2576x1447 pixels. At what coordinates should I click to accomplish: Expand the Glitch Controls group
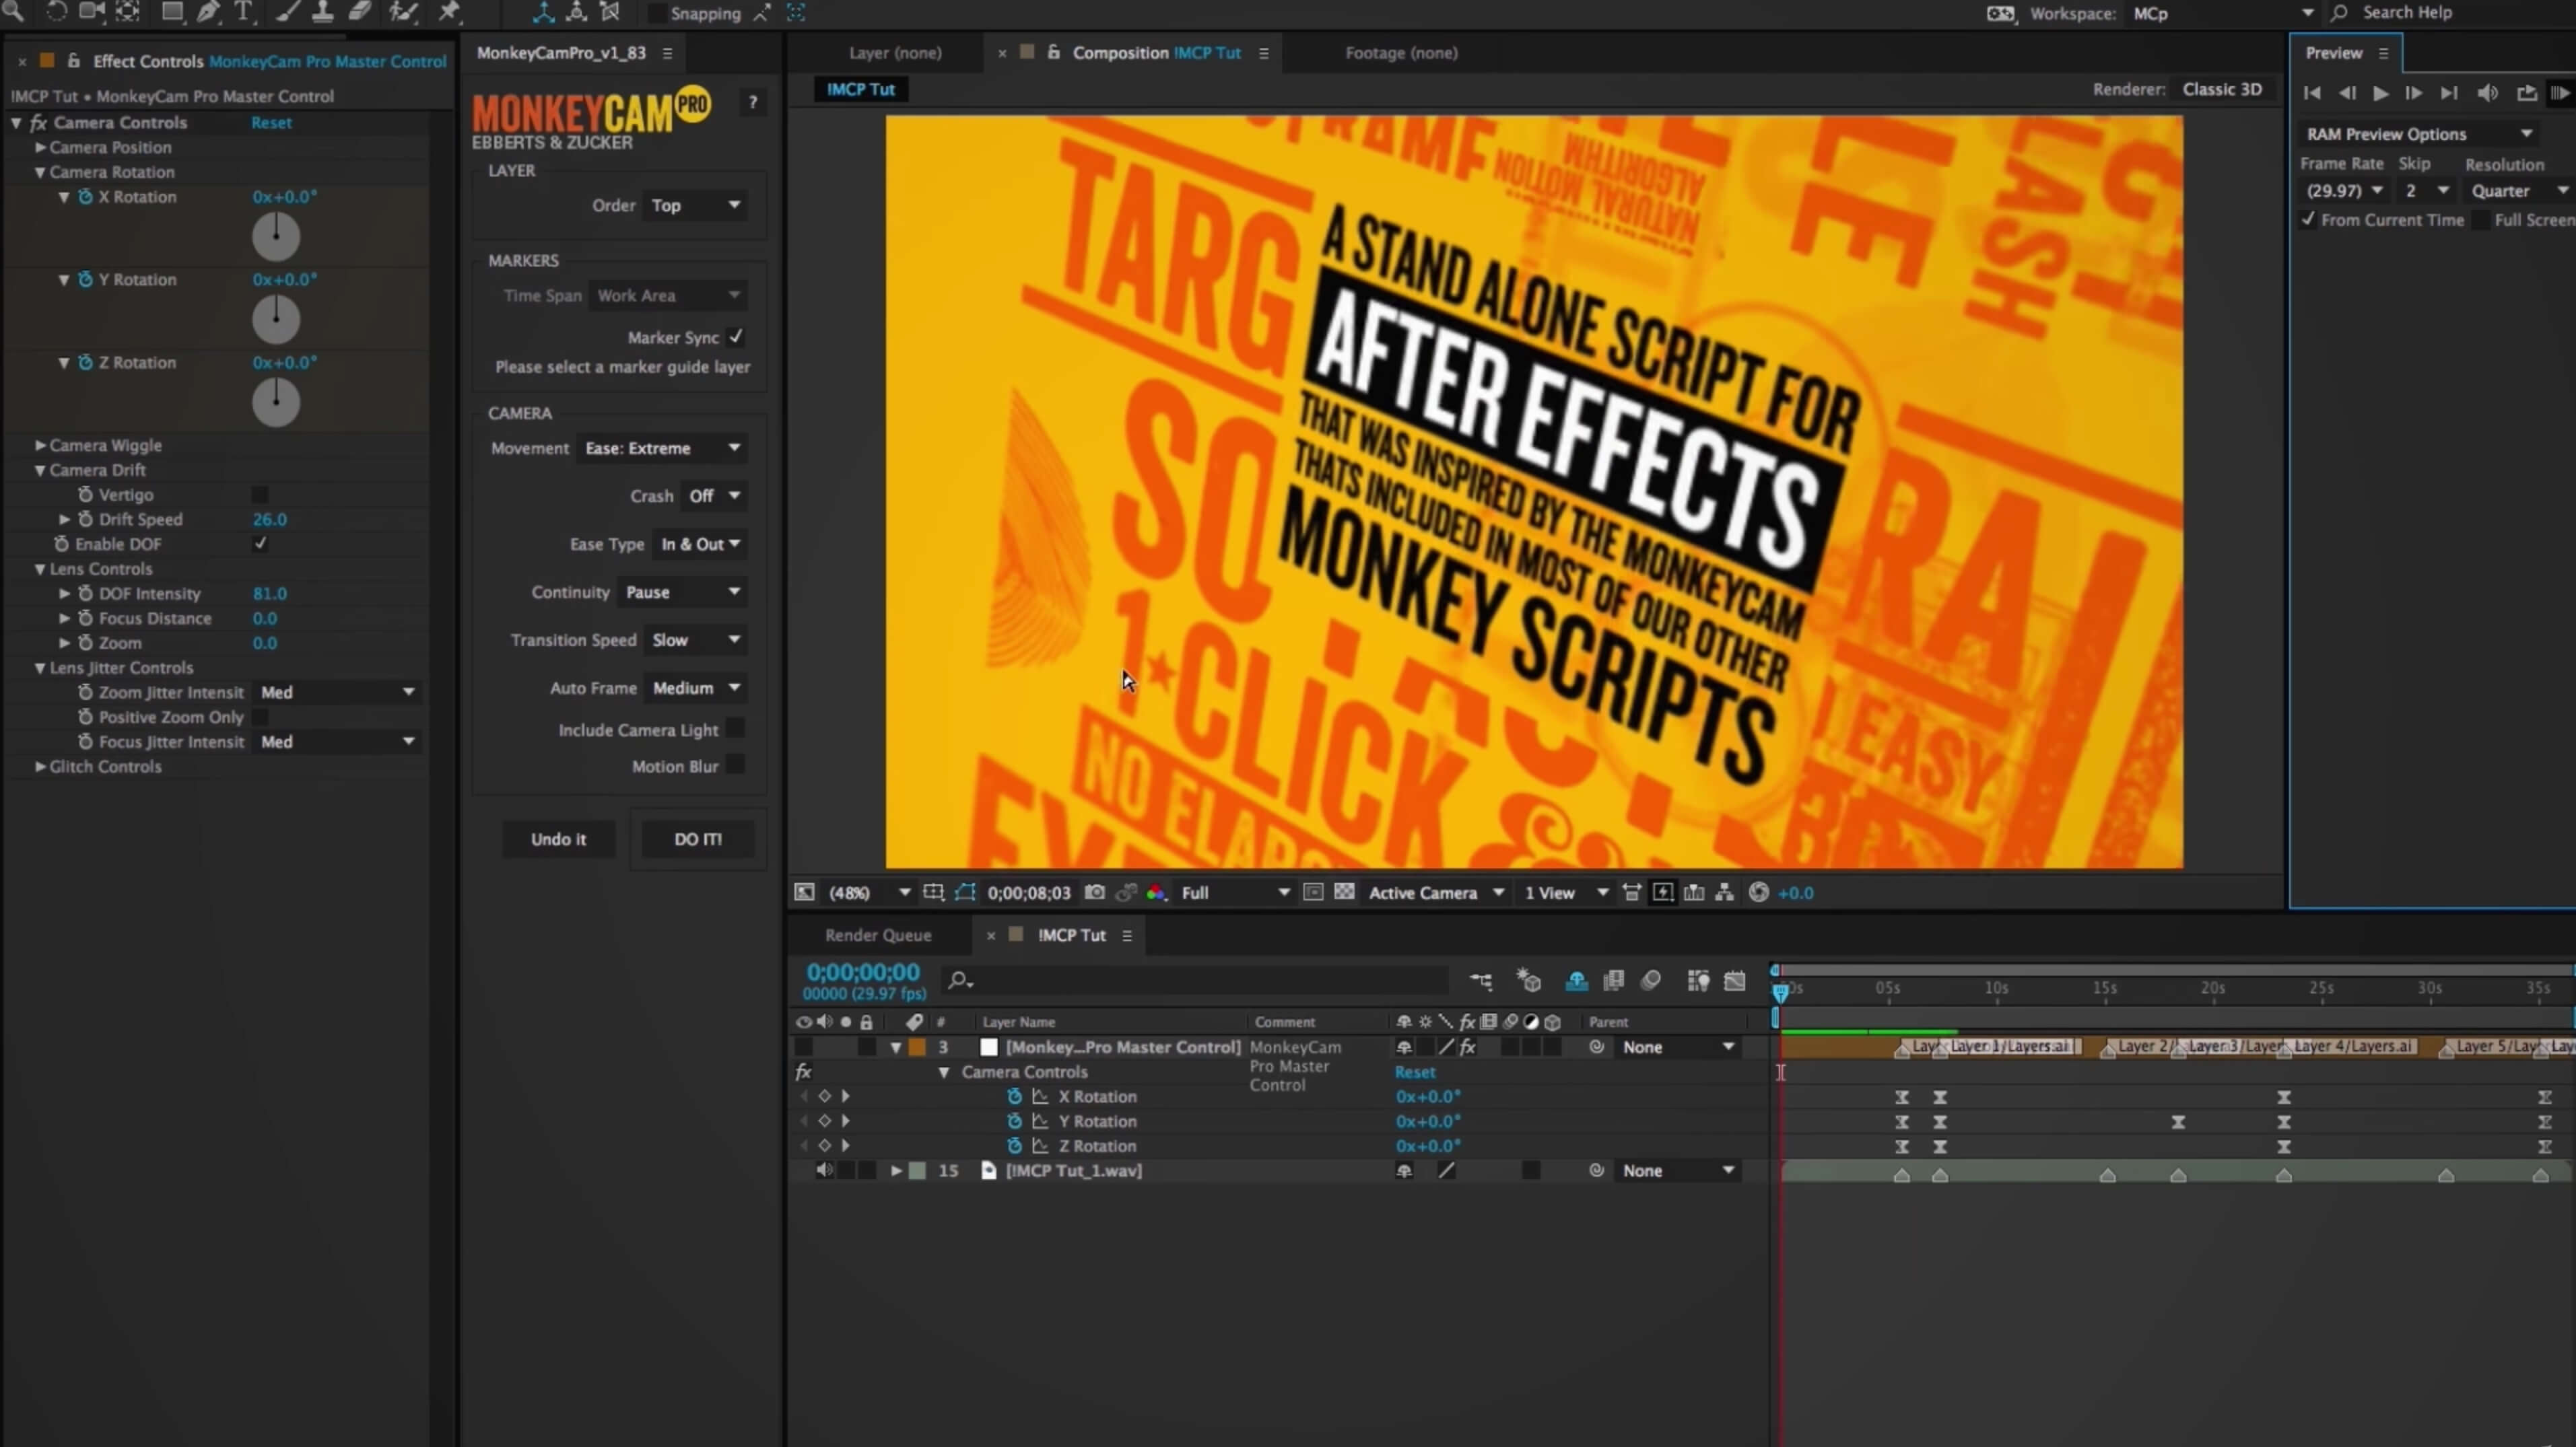point(41,767)
